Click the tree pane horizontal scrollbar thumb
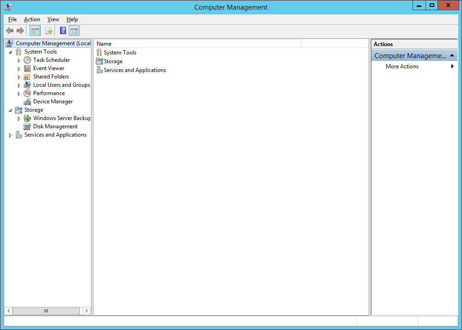This screenshot has width=462, height=330. (x=46, y=311)
